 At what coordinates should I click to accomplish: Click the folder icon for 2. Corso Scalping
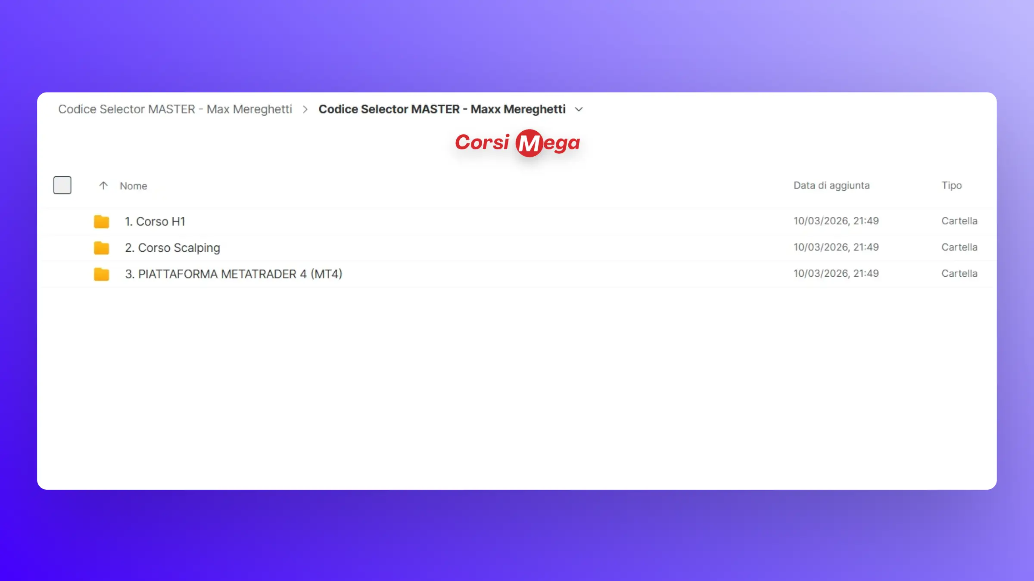(101, 248)
